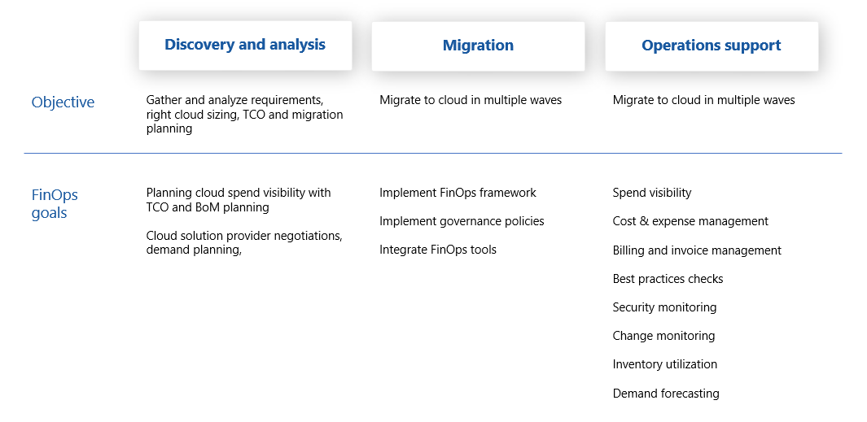
Task: Select Implement FinOps framework item
Action: pos(458,193)
